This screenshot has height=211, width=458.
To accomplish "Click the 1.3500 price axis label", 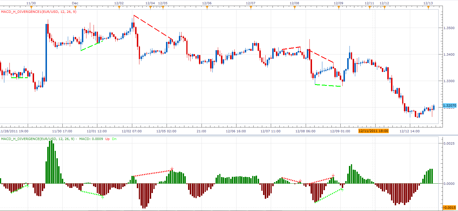I will pyautogui.click(x=449, y=28).
